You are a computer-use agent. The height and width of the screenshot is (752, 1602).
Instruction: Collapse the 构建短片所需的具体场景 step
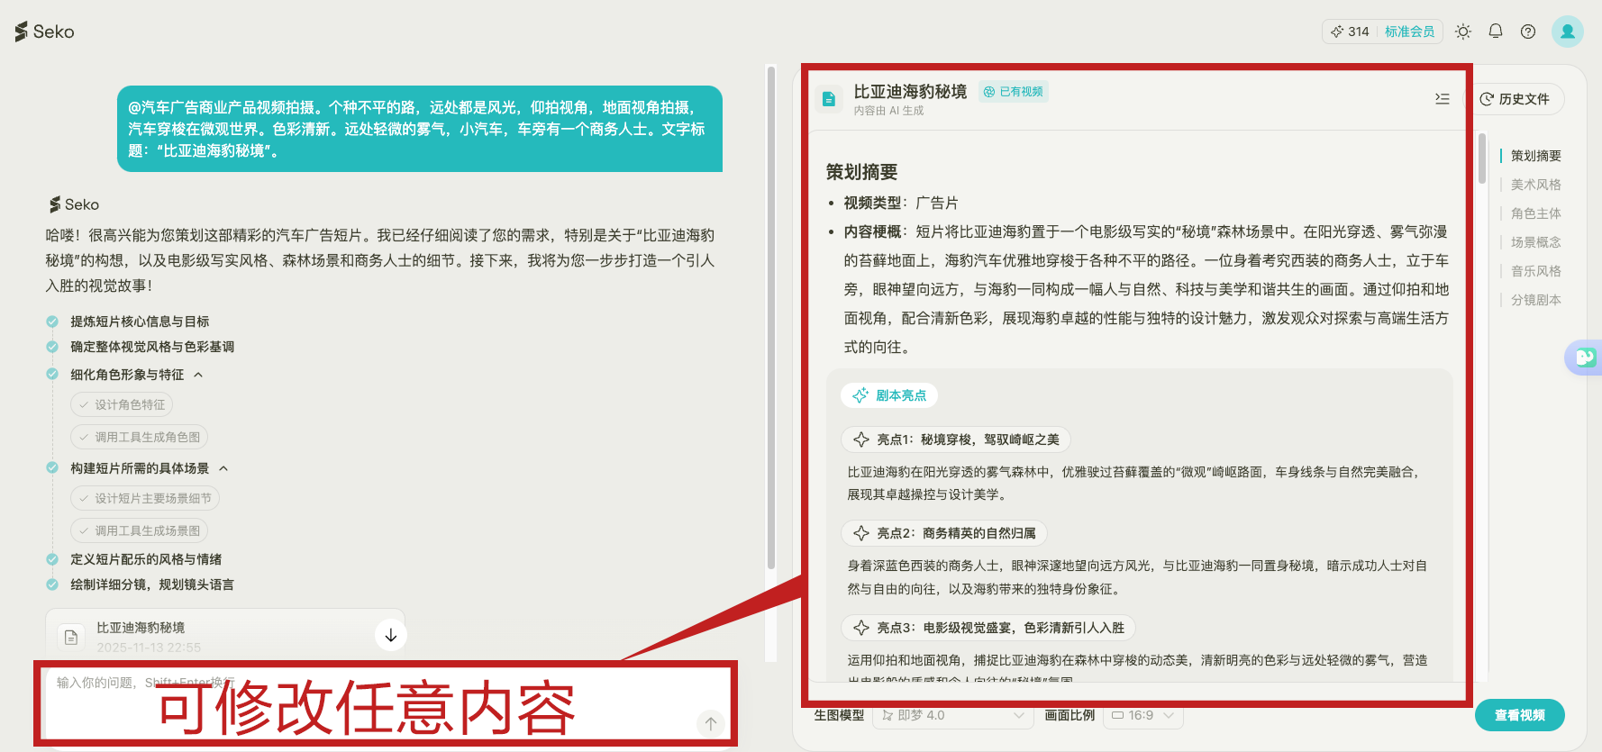(x=223, y=468)
